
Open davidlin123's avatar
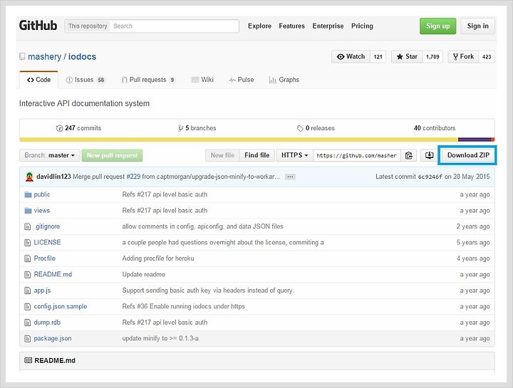(29, 177)
